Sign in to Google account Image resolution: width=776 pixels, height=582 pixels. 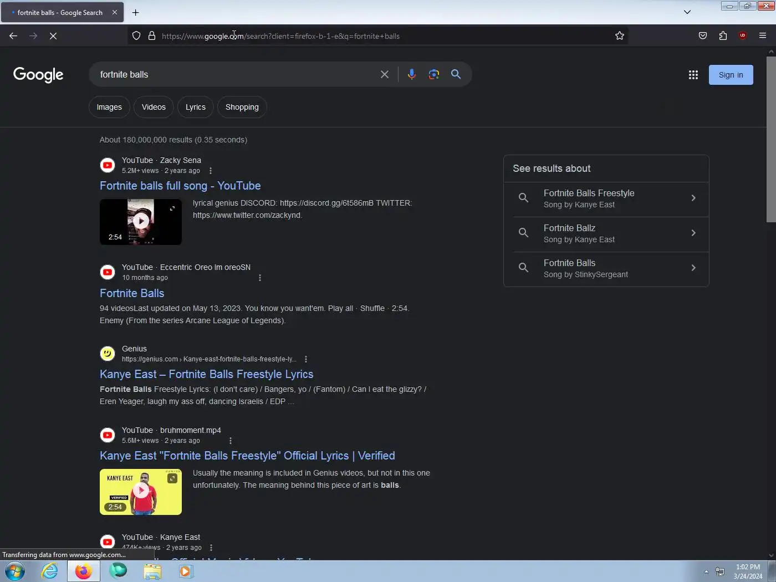[731, 75]
